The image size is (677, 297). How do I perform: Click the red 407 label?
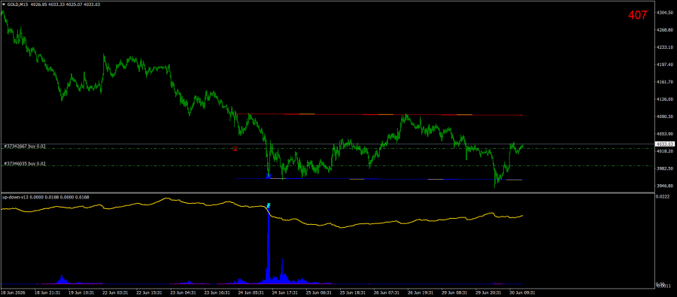[x=638, y=15]
